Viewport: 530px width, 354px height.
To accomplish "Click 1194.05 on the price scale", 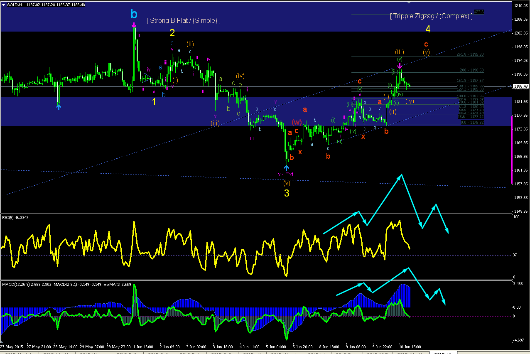I will 522,61.
